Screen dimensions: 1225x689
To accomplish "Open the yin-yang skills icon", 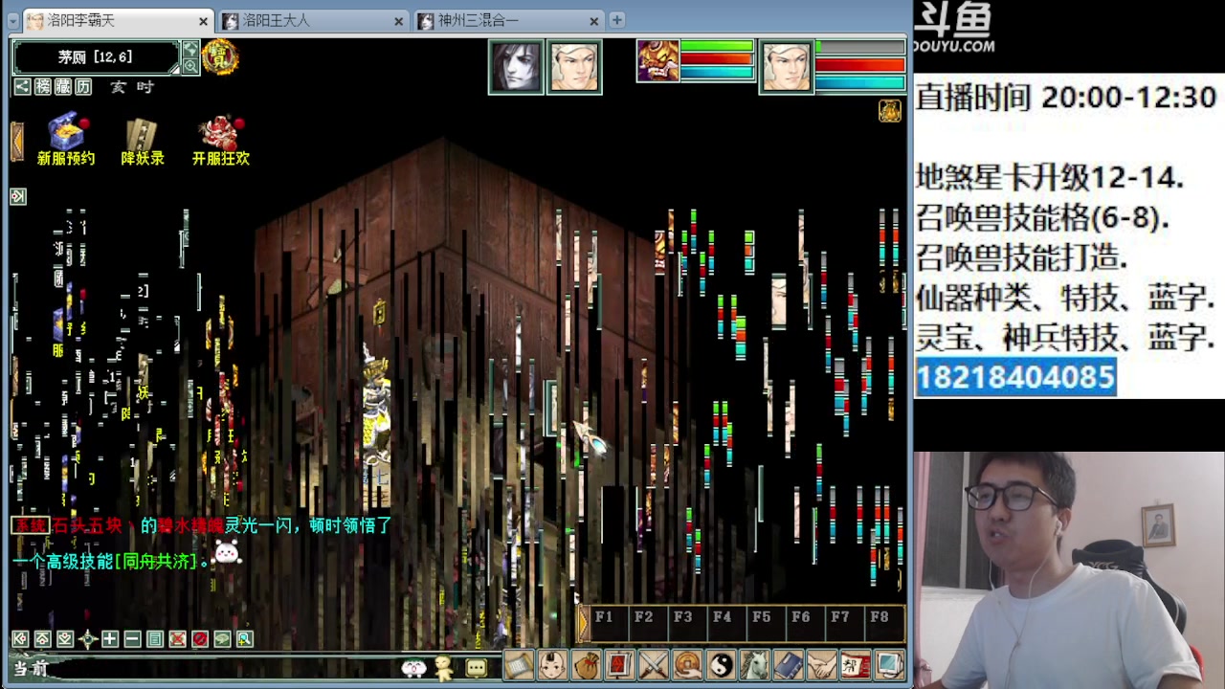I will 721,664.
